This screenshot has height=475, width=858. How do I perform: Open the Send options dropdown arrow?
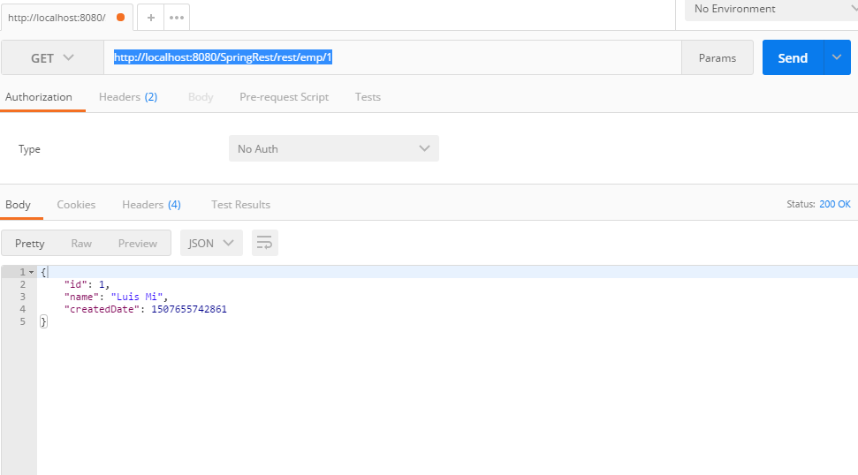837,57
